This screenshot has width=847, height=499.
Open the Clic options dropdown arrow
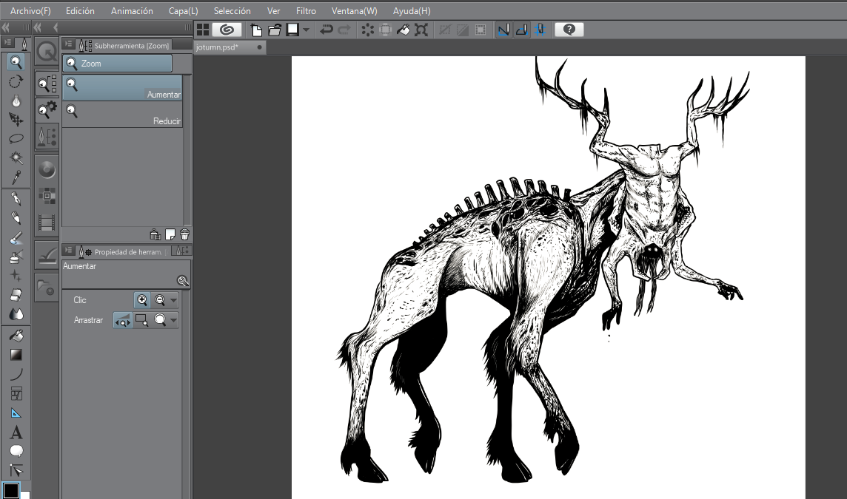[173, 300]
